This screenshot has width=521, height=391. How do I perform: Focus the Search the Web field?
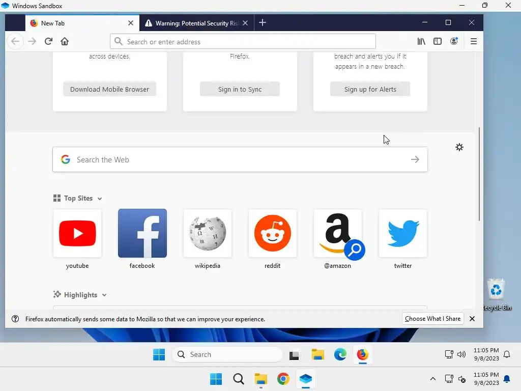pos(240,159)
